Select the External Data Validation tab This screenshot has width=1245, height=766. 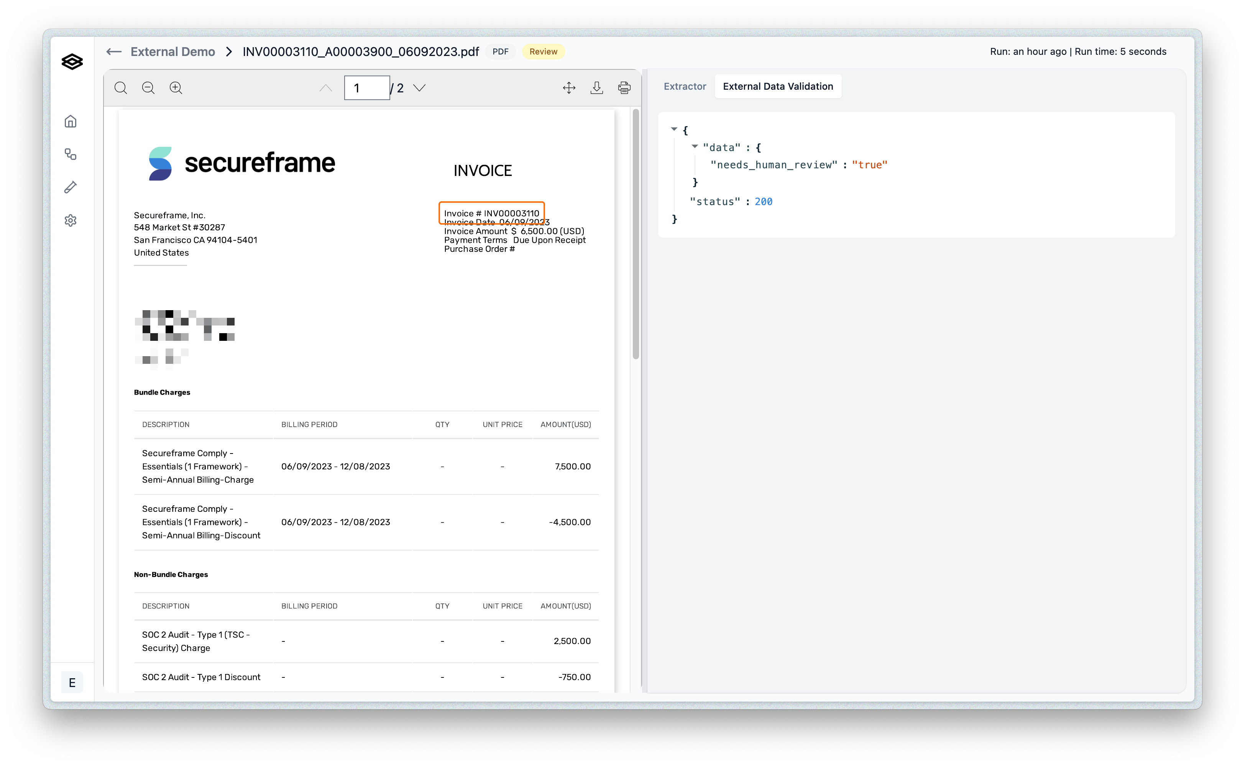tap(777, 86)
